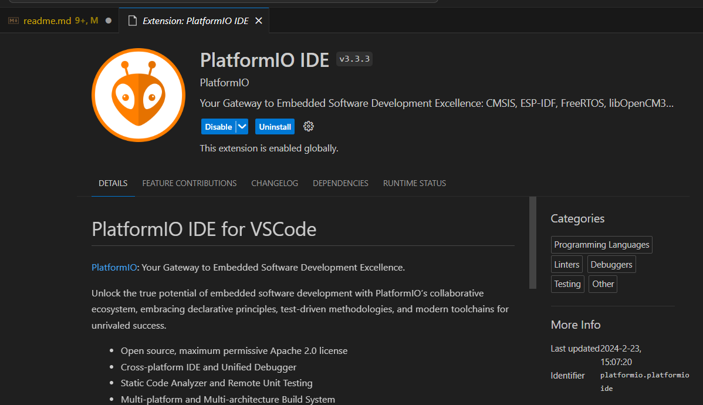
Task: Expand the Disable button dropdown arrow
Action: click(242, 126)
